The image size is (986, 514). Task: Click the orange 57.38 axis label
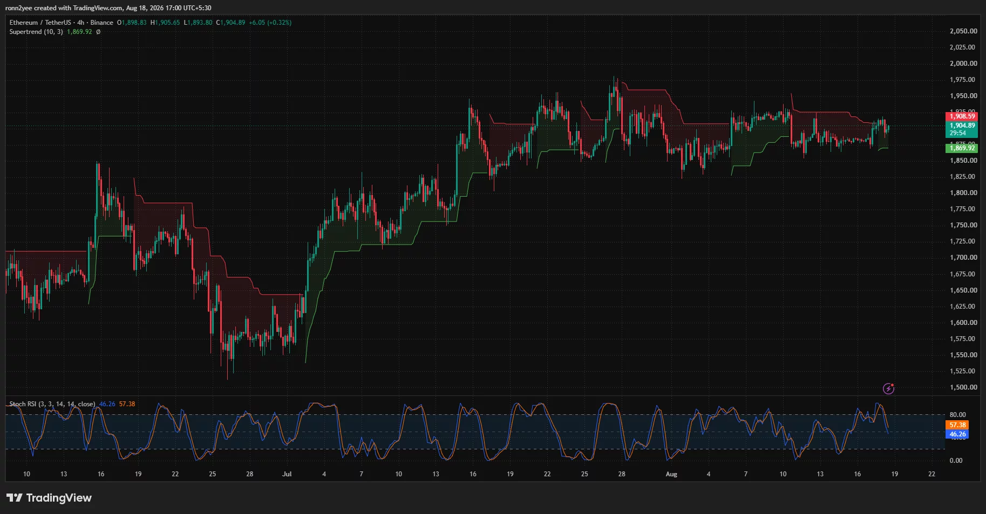point(958,425)
